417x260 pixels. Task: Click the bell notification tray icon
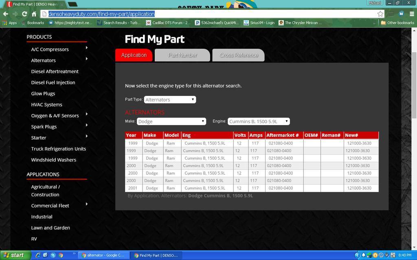tap(364, 255)
